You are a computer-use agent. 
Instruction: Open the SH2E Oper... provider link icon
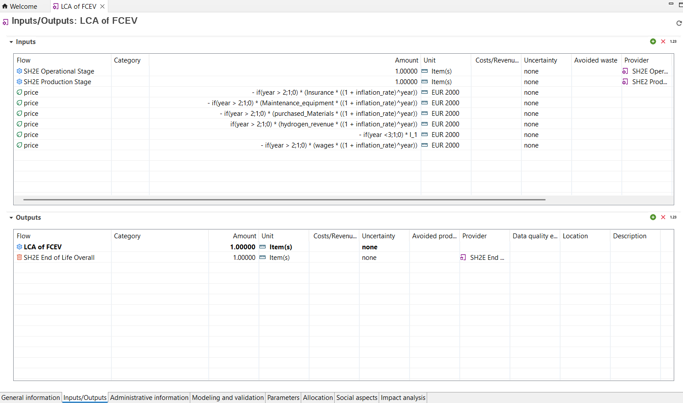pyautogui.click(x=625, y=71)
